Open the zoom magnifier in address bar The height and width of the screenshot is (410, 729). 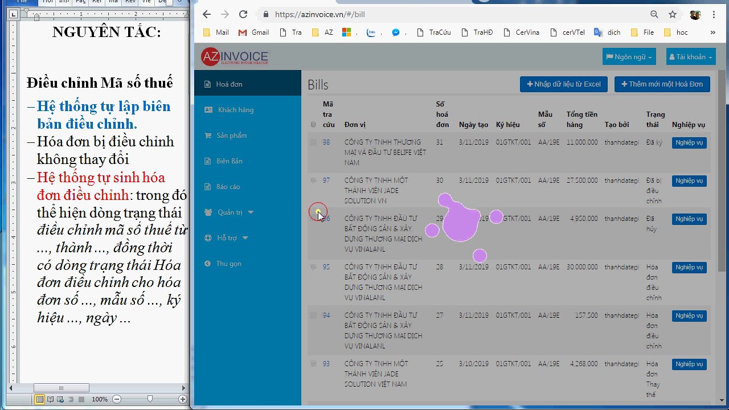pyautogui.click(x=654, y=14)
